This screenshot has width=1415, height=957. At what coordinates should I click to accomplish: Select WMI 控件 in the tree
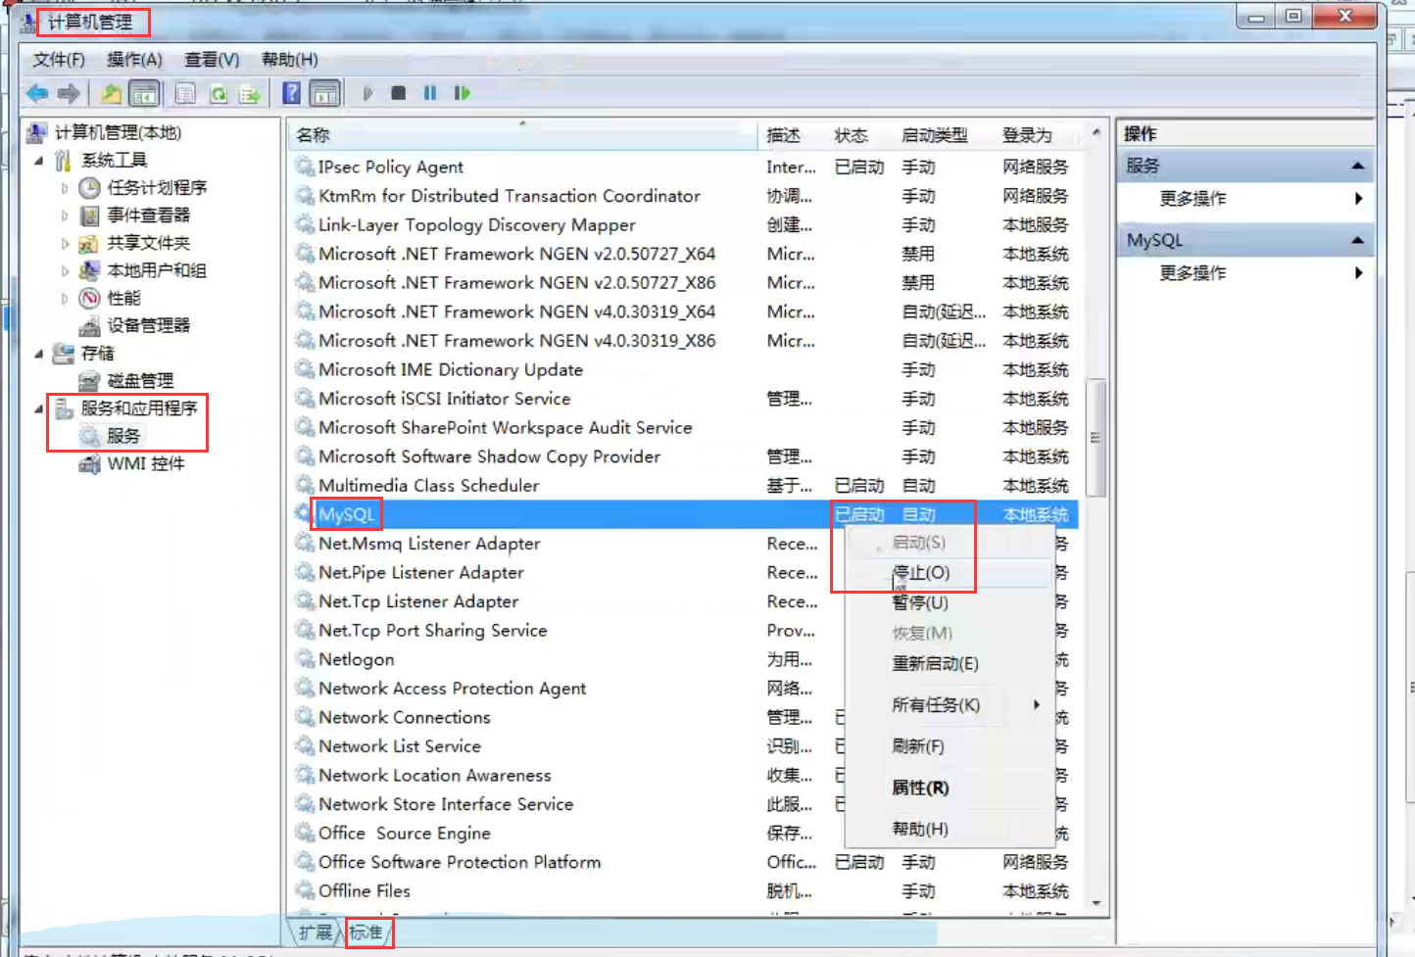click(x=145, y=463)
